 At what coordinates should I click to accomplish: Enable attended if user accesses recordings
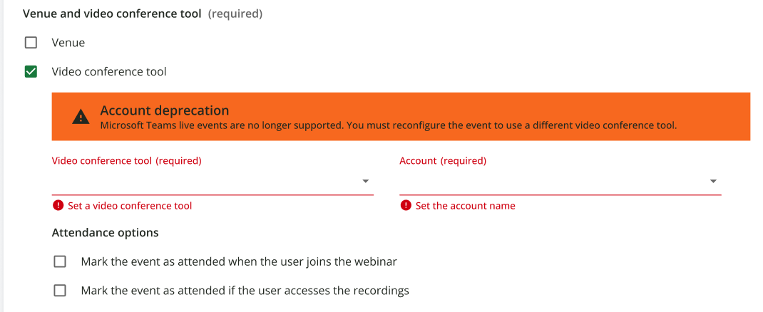pos(60,291)
